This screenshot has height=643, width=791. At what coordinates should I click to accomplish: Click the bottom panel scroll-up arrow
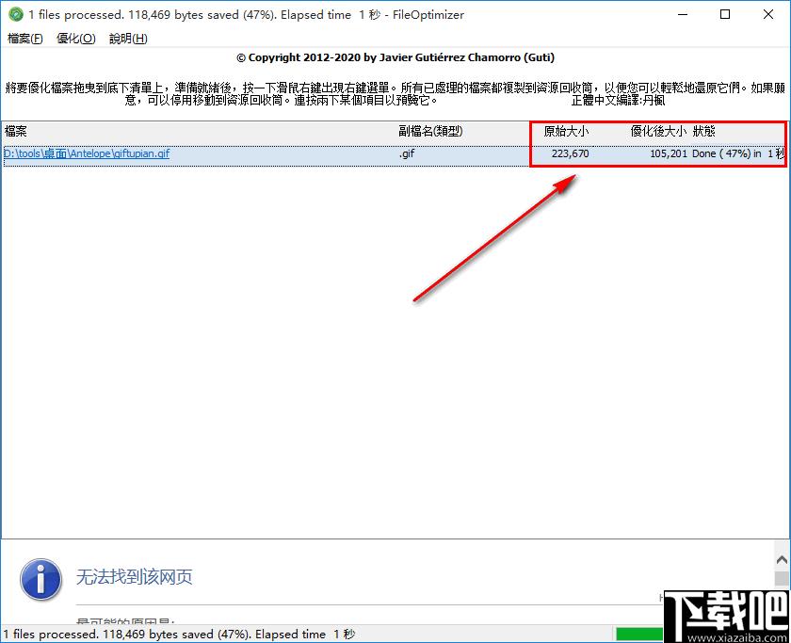click(x=782, y=559)
